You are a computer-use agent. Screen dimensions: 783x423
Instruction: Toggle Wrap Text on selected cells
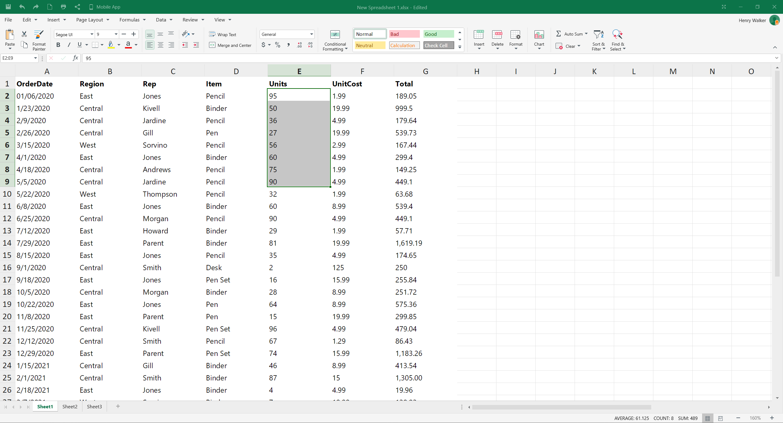pos(223,34)
